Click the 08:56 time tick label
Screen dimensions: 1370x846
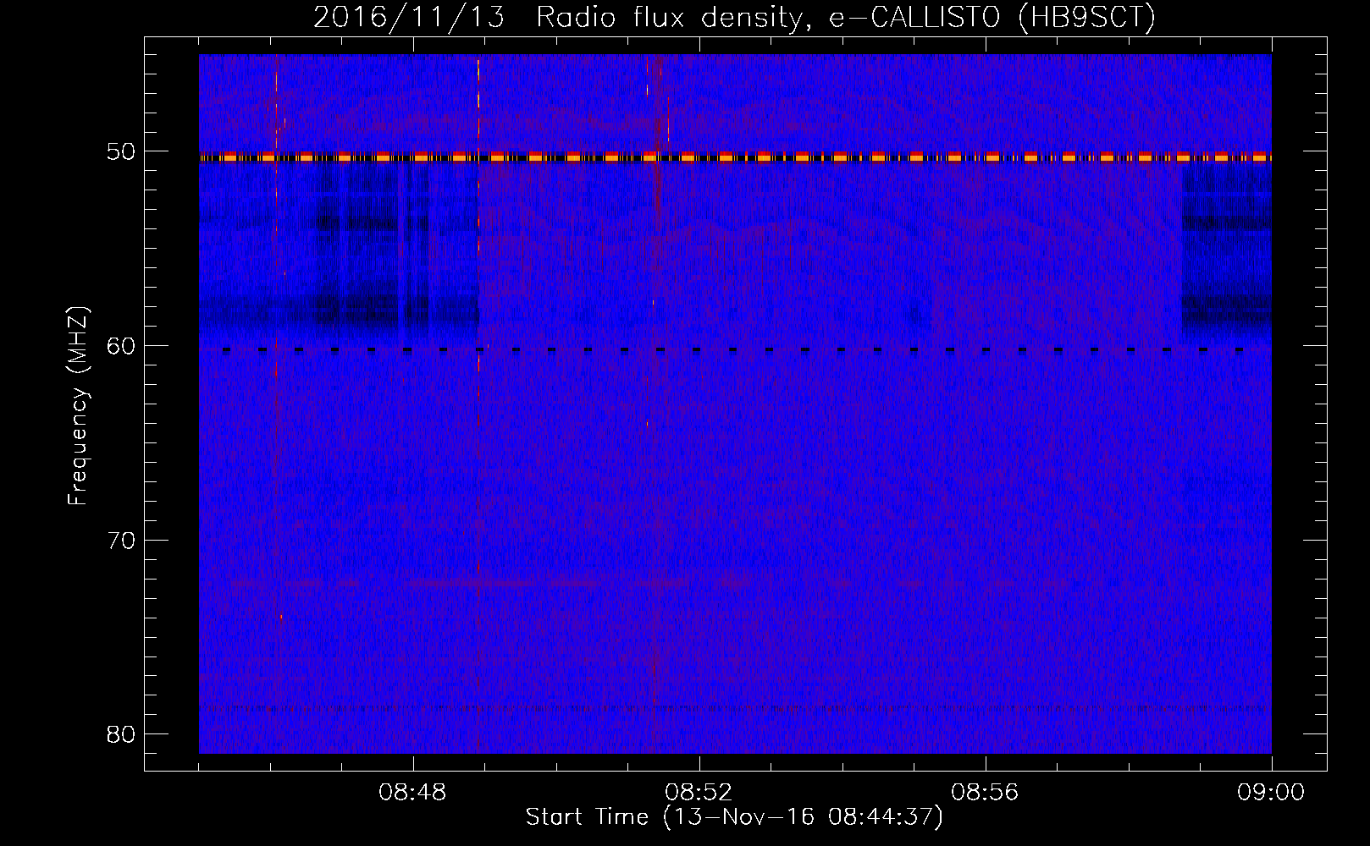tap(985, 793)
